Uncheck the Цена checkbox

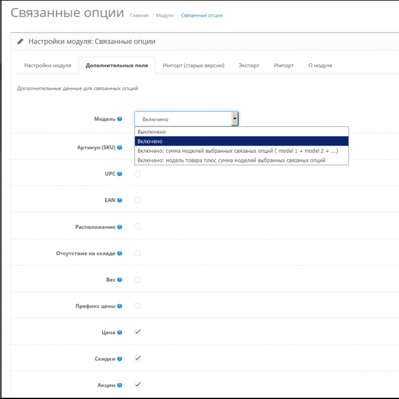tap(138, 332)
